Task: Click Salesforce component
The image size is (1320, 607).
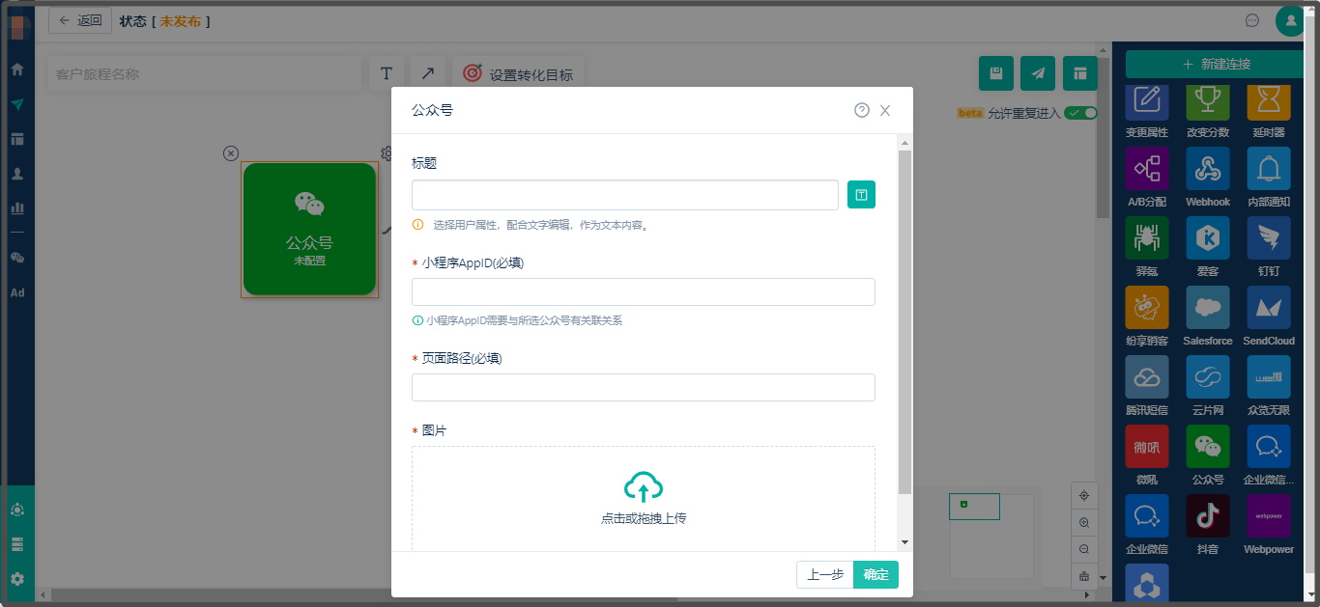Action: [1208, 308]
